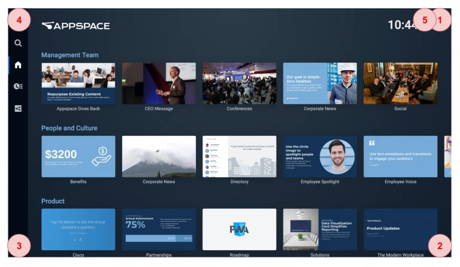Image resolution: width=460 pixels, height=267 pixels.
Task: Open the channels sidebar icon under the clock-list icon
Action: [18, 108]
